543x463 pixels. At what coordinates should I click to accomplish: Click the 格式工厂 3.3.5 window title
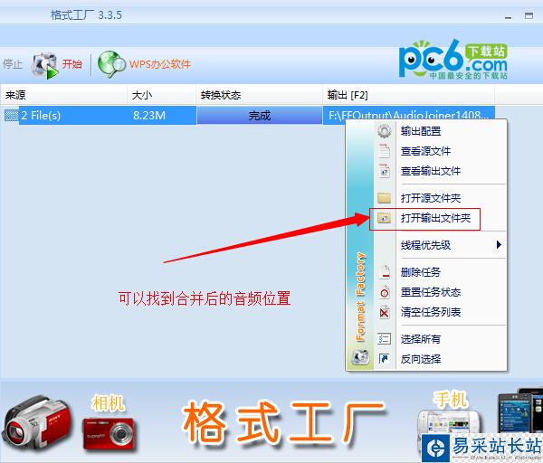point(86,14)
